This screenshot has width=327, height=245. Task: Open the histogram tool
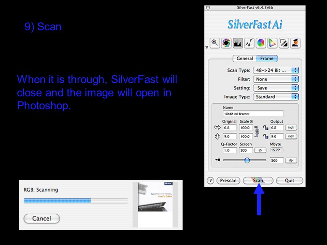coord(238,43)
